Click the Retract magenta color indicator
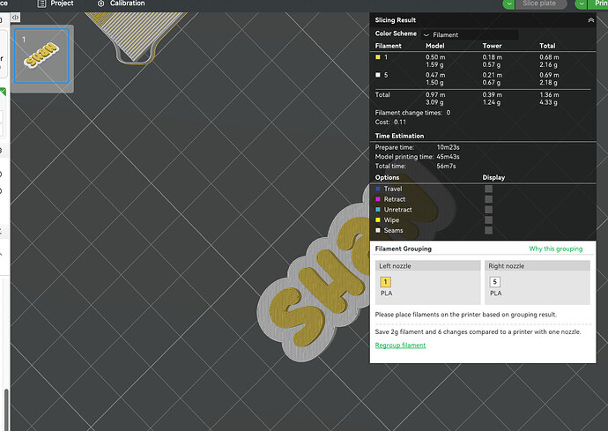Screen dimensions: 608x431 378,199
